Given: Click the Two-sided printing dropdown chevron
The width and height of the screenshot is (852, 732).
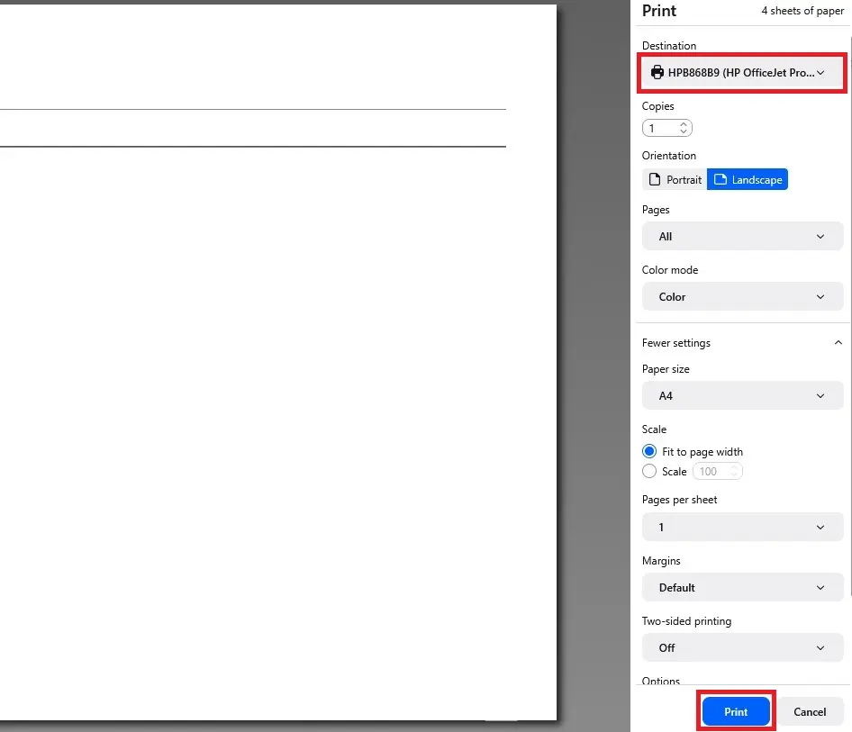Looking at the screenshot, I should coord(820,647).
